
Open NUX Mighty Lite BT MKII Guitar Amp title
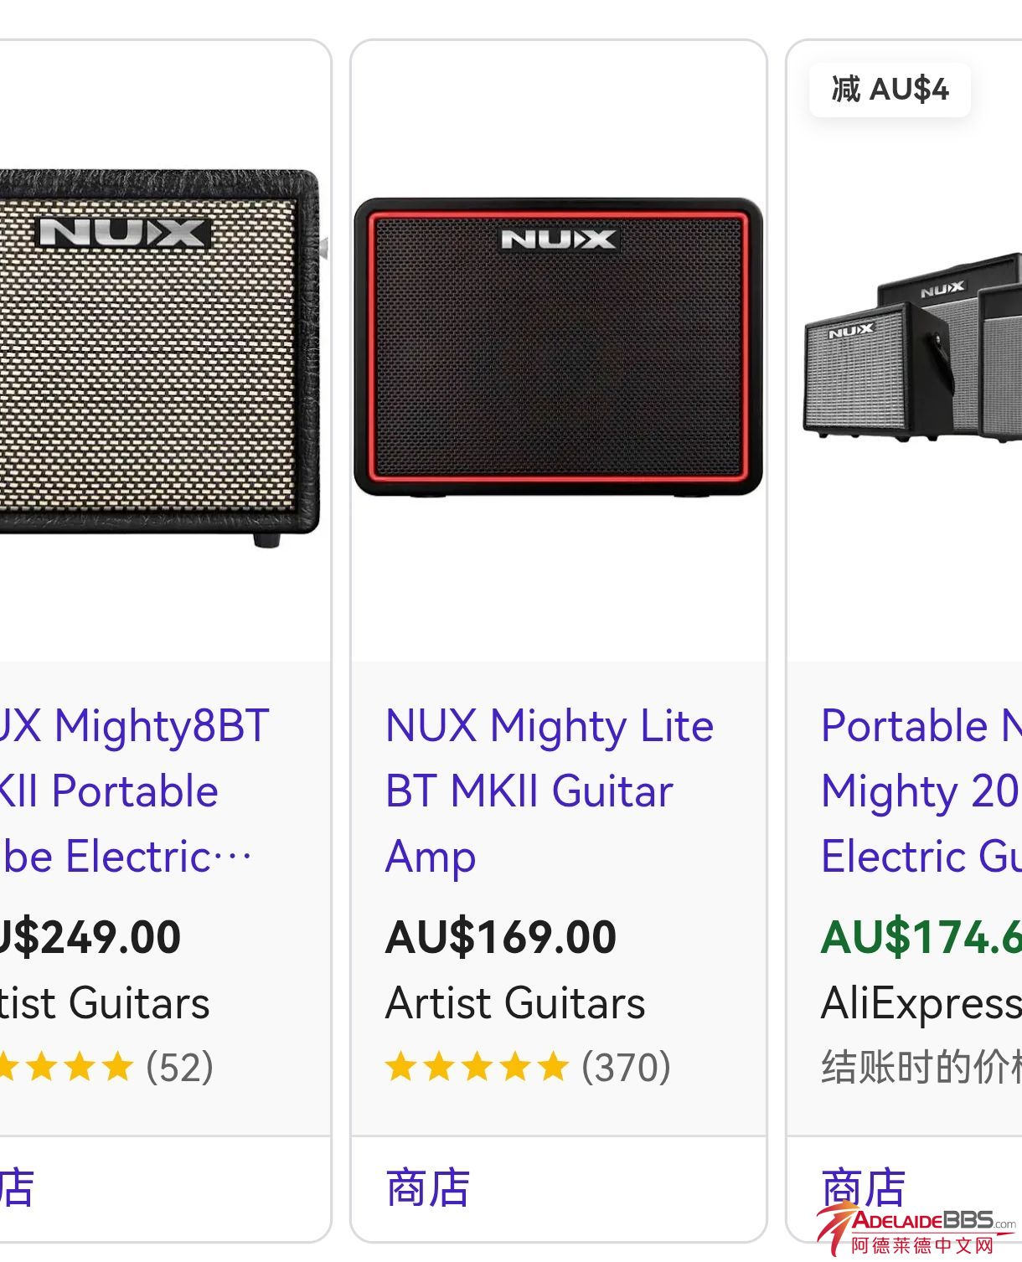click(x=549, y=791)
